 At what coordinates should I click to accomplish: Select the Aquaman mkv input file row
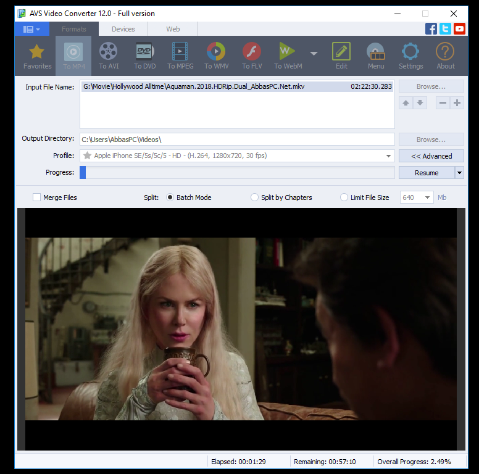[238, 87]
